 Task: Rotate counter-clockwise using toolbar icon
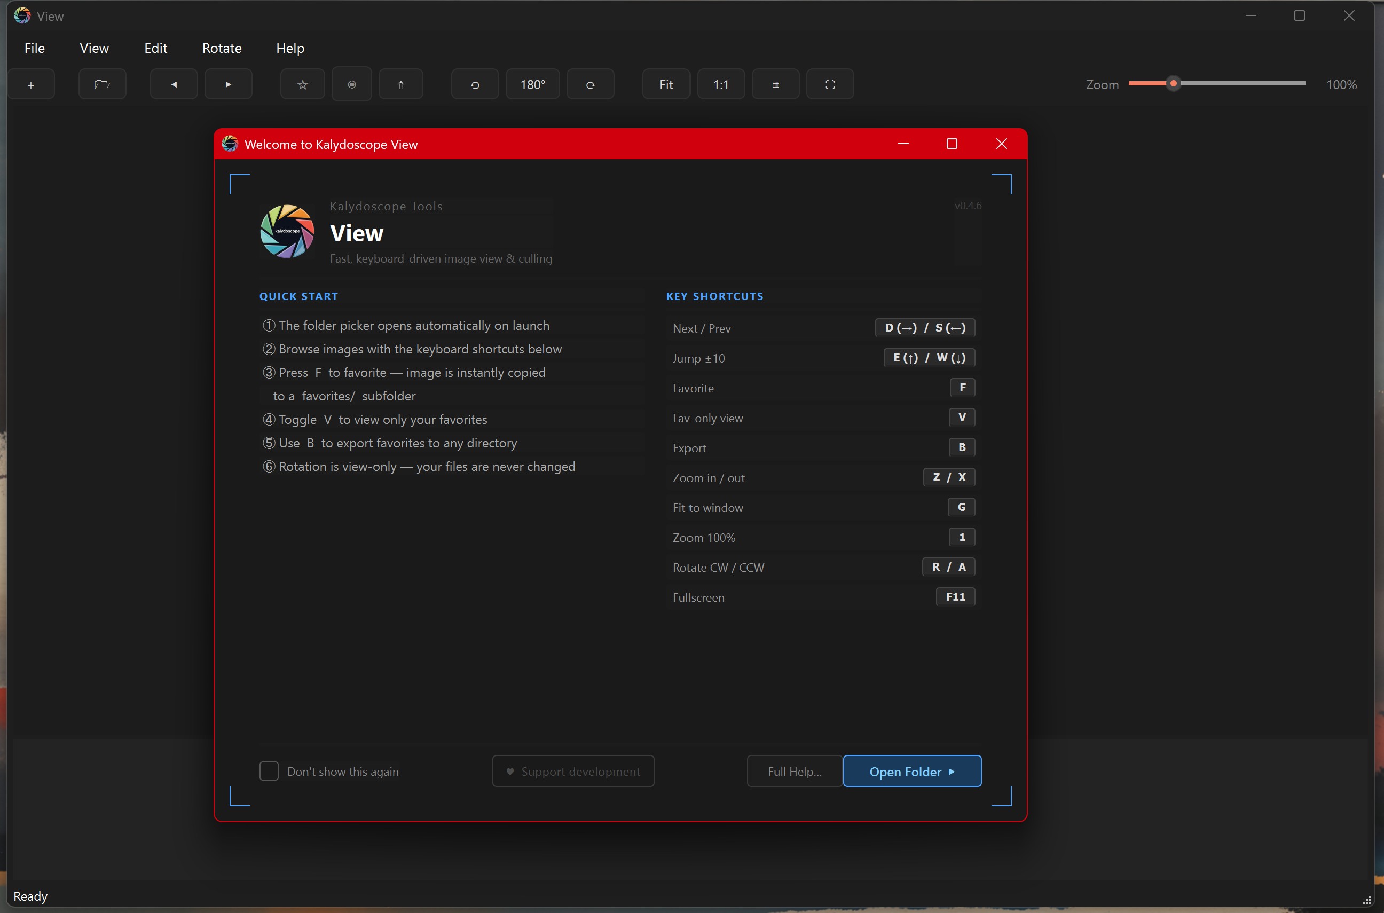pos(475,85)
